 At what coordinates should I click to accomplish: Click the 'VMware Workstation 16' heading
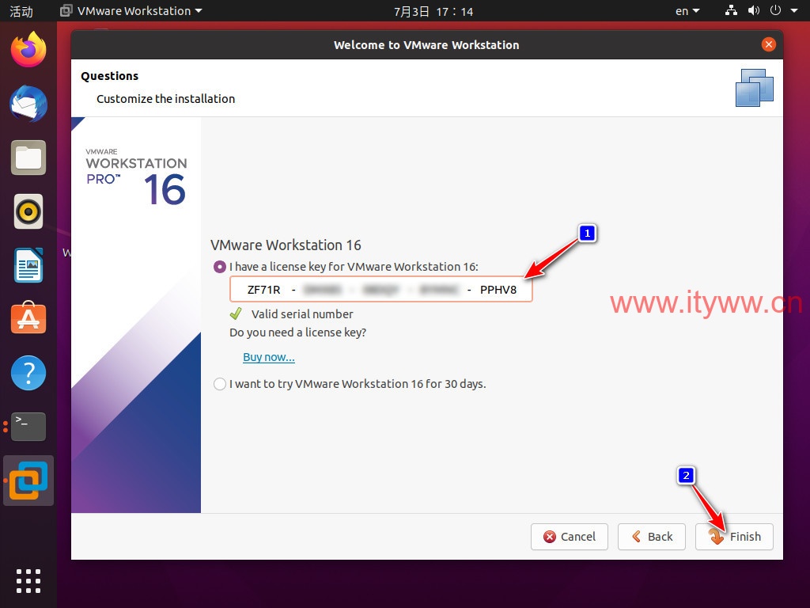pos(286,245)
